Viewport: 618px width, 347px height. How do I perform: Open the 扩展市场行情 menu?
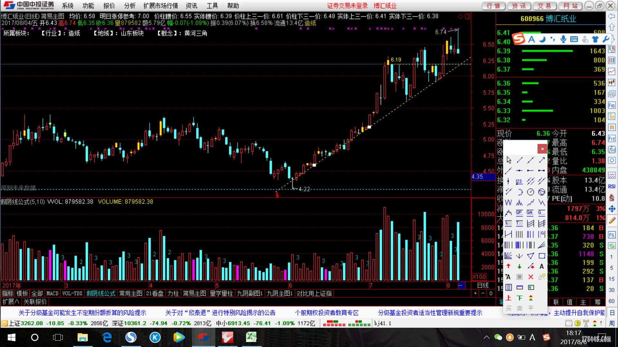(160, 6)
